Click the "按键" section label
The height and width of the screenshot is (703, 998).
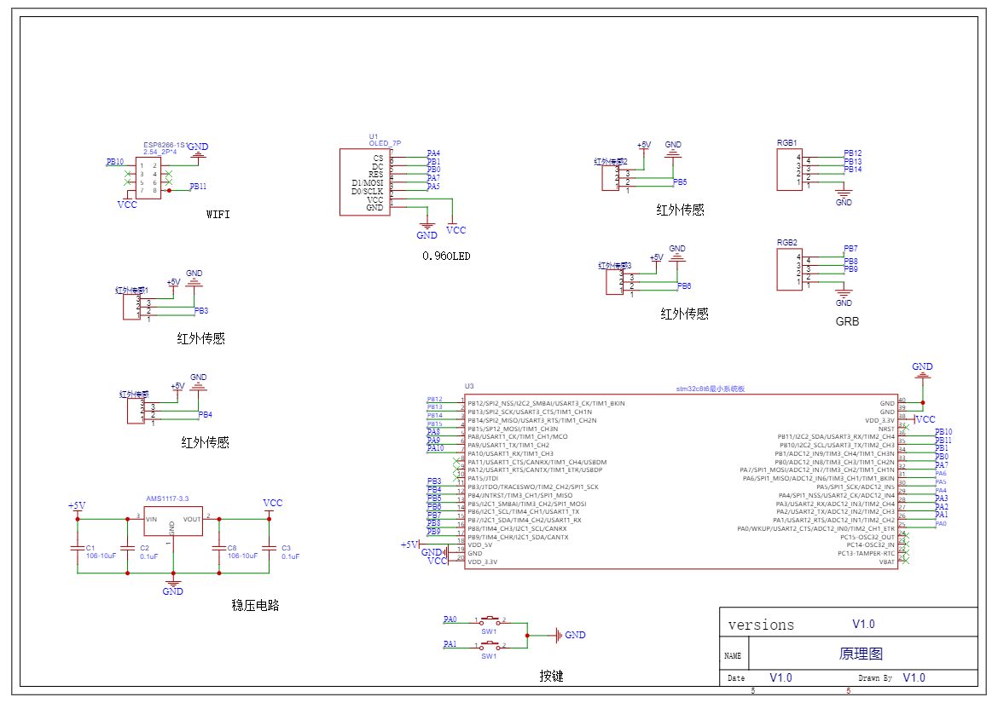551,677
